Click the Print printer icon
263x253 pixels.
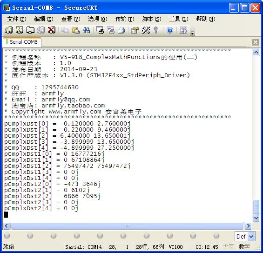[x=121, y=30]
